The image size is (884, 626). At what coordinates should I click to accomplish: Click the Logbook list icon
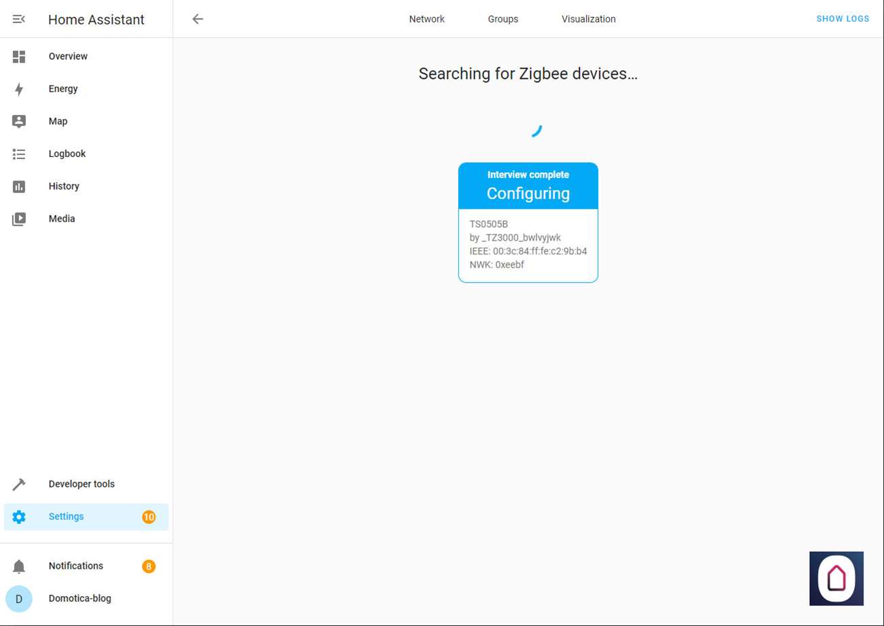click(19, 154)
